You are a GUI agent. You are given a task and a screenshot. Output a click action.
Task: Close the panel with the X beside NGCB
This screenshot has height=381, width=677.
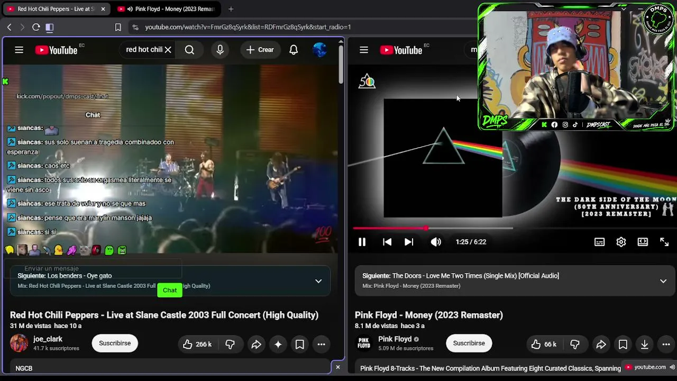[x=338, y=367]
